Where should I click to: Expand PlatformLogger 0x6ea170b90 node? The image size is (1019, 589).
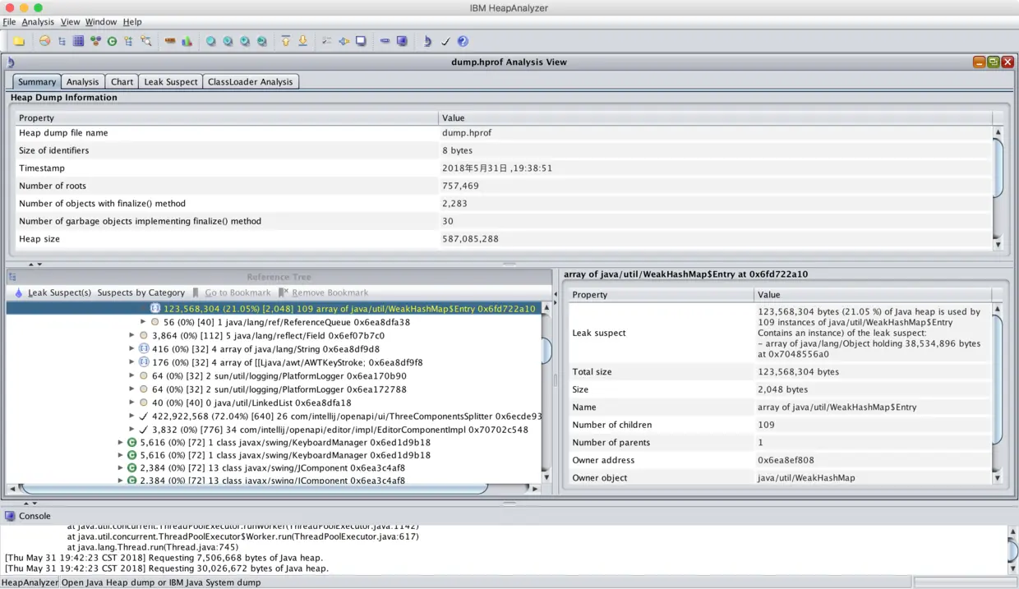pos(132,375)
